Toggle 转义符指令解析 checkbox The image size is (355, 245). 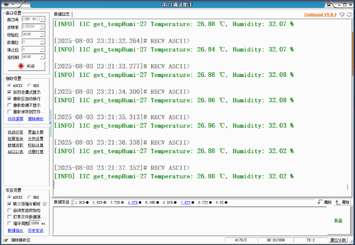[10, 204]
